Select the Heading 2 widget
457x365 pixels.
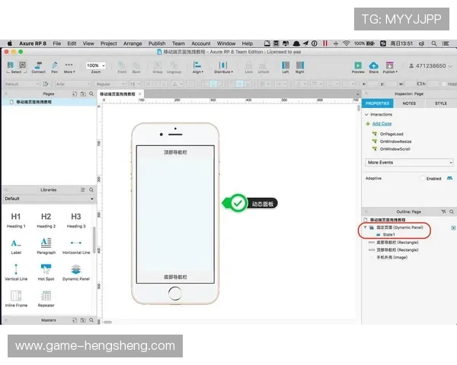coord(46,221)
